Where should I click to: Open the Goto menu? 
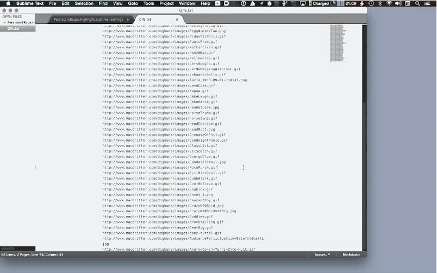click(x=133, y=3)
